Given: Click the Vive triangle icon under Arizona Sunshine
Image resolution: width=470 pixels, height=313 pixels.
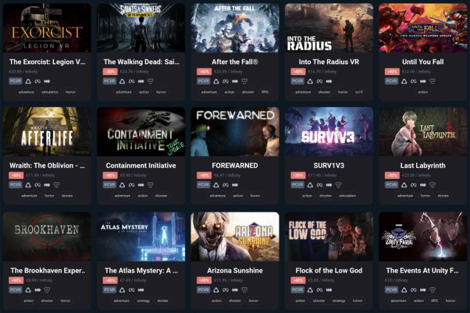Looking at the screenshot, I should click(216, 290).
